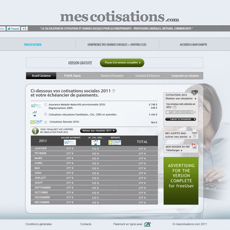230x230 pixels.
Task: Expand the Cotisations Allocations Familiales row
Action: [x=46, y=114]
